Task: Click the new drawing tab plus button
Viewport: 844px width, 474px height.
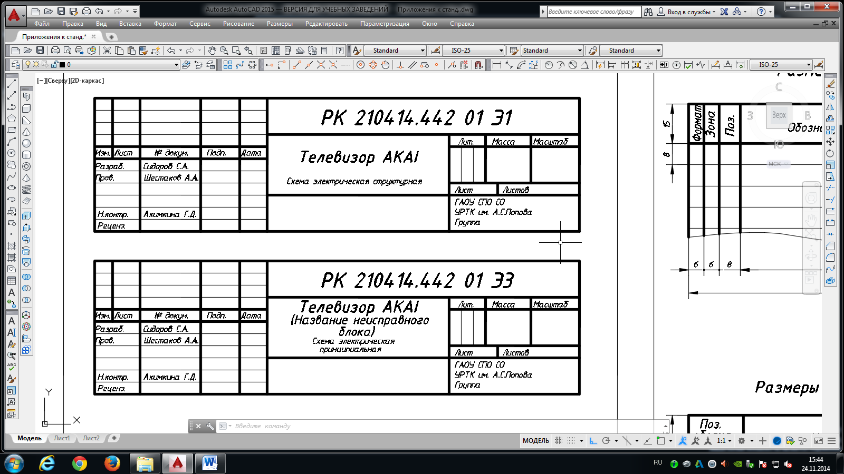Action: [111, 37]
